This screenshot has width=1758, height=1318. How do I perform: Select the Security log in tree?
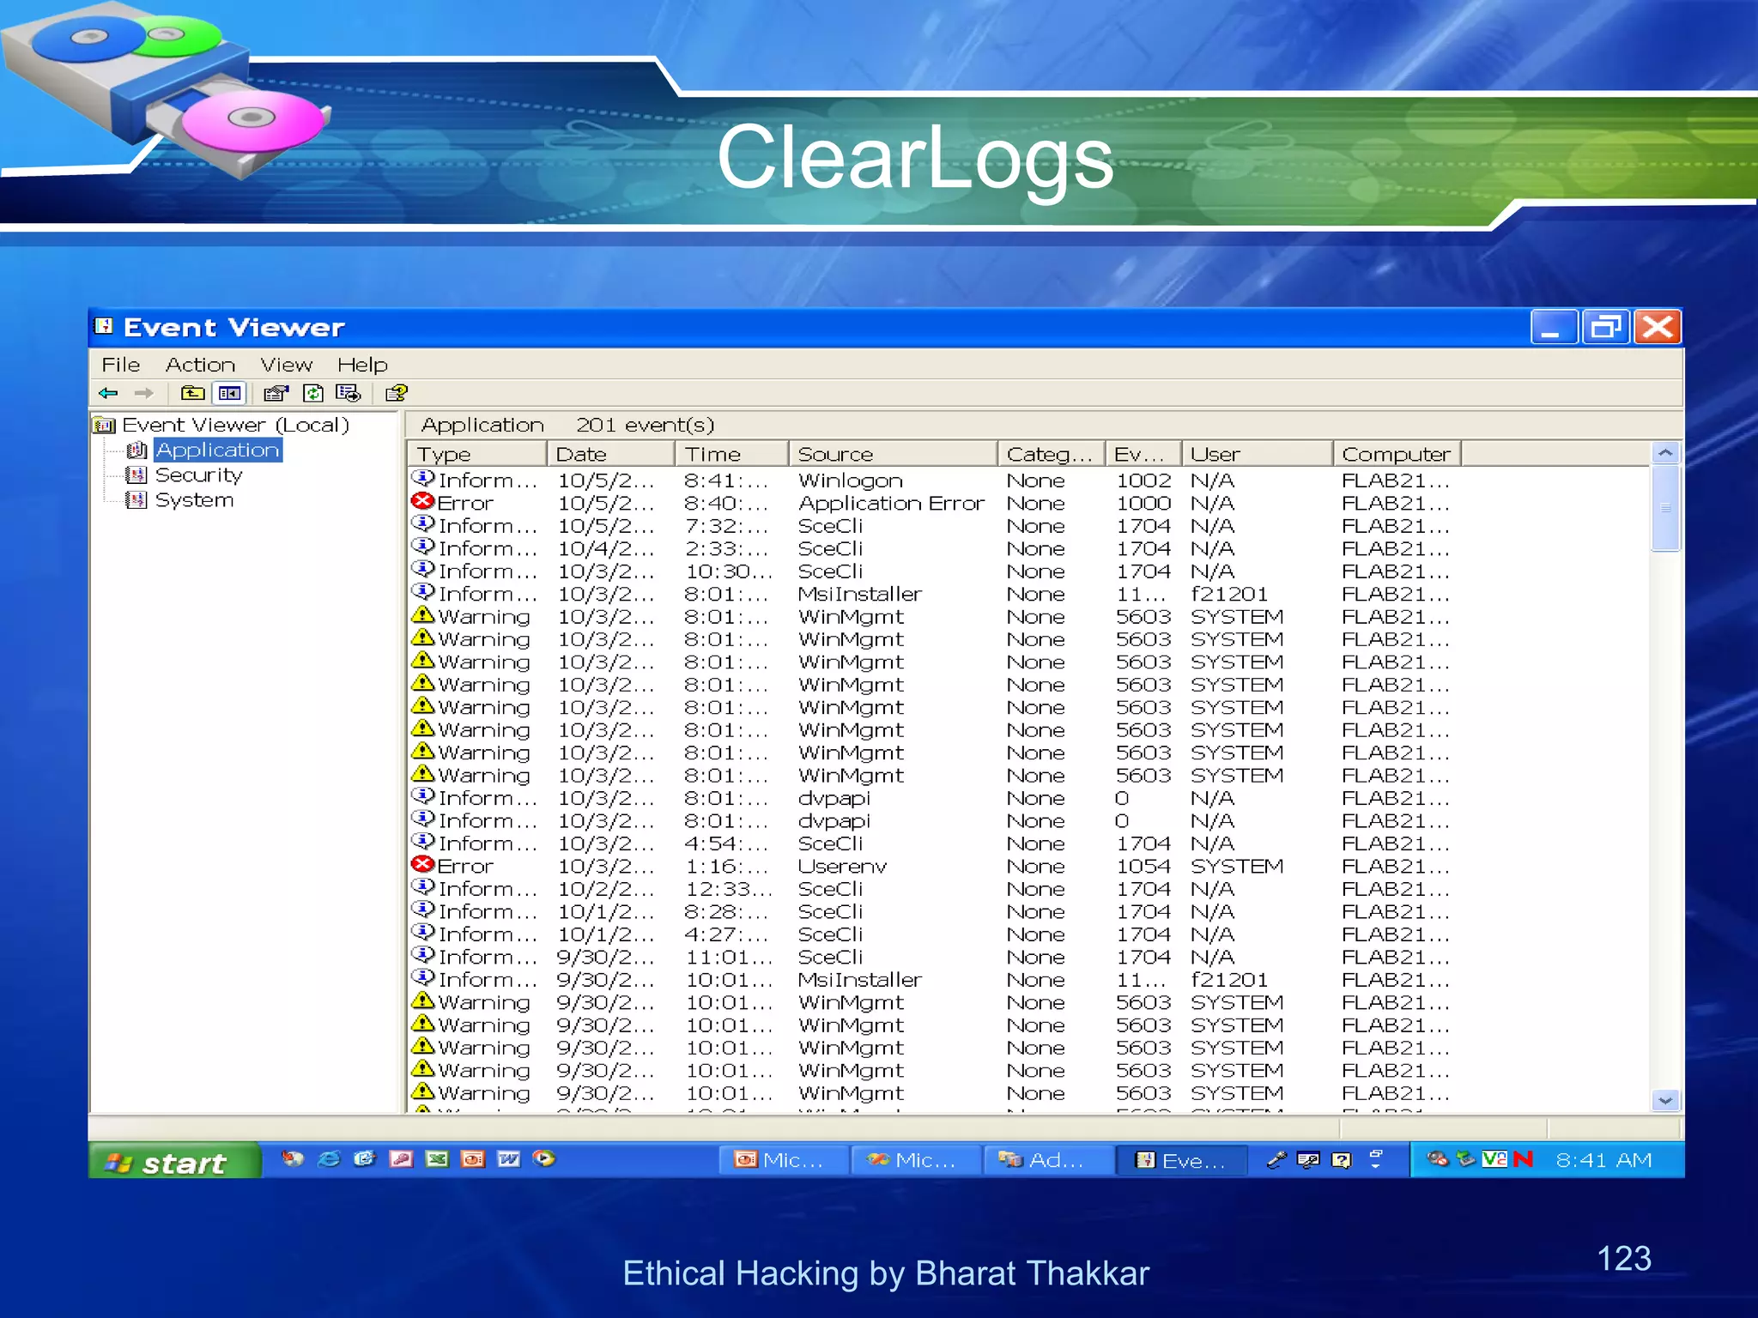[x=198, y=475]
